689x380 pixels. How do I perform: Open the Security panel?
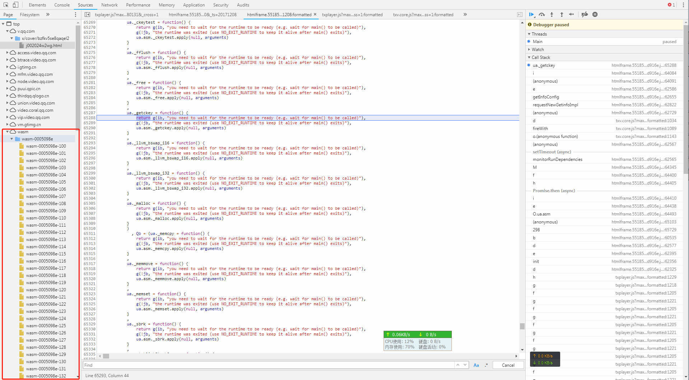click(221, 5)
